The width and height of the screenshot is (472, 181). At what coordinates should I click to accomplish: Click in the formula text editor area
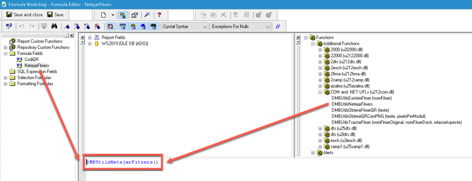tap(275, 169)
